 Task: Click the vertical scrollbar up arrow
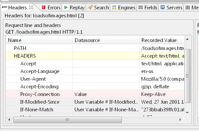point(187,39)
